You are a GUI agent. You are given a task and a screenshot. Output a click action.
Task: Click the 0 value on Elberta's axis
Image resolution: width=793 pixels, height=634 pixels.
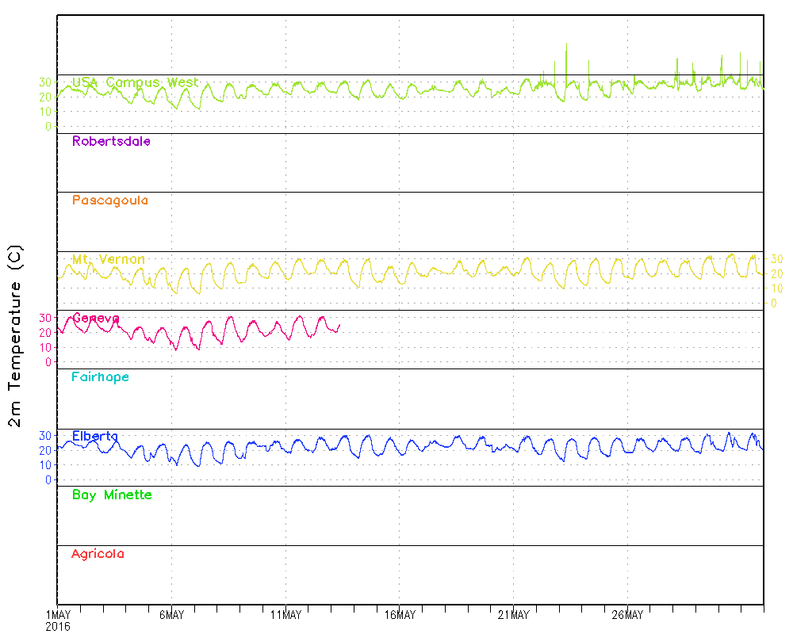pyautogui.click(x=48, y=480)
